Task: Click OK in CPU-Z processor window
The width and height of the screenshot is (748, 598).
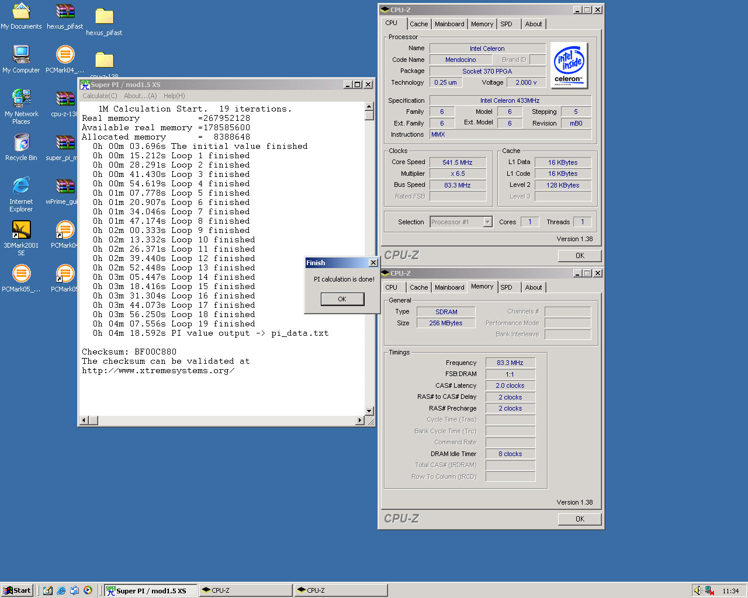Action: pyautogui.click(x=580, y=256)
